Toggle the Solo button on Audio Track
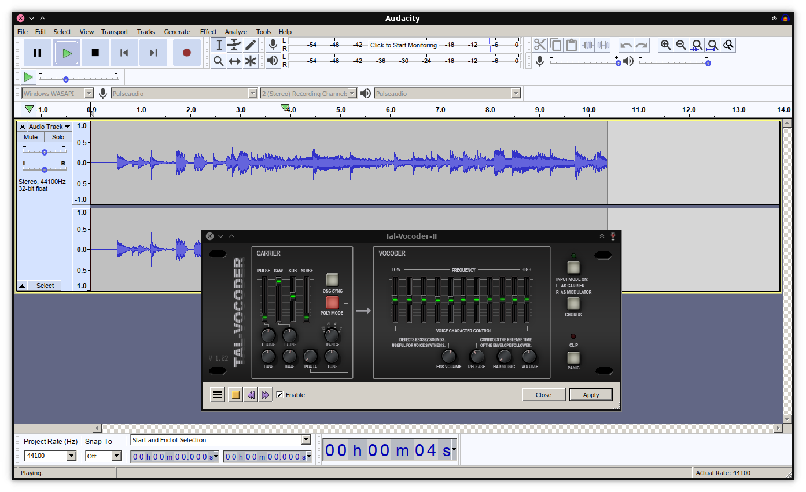The height and width of the screenshot is (492, 806). 58,137
